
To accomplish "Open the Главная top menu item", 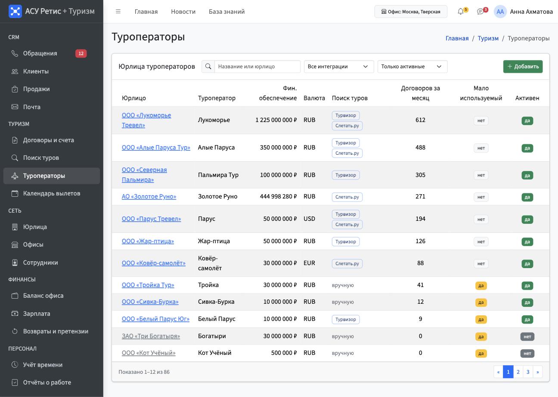I will coord(146,12).
